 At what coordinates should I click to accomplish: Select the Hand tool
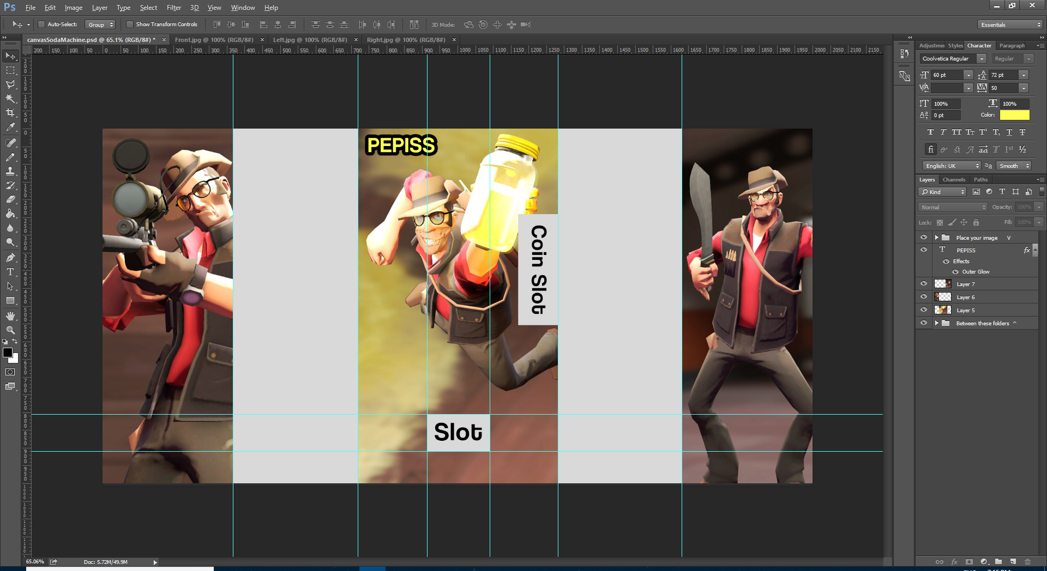10,316
